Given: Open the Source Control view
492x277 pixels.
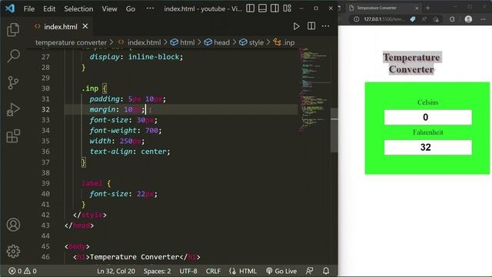Looking at the screenshot, I should tap(13, 83).
